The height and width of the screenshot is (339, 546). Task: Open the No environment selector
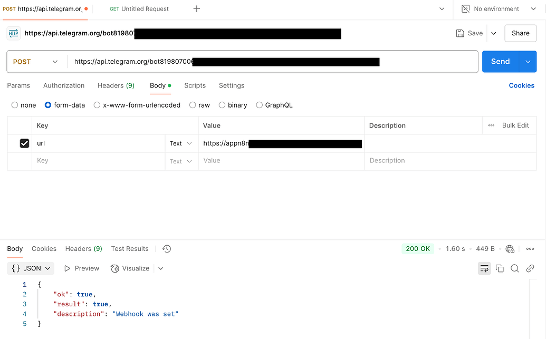[496, 8]
